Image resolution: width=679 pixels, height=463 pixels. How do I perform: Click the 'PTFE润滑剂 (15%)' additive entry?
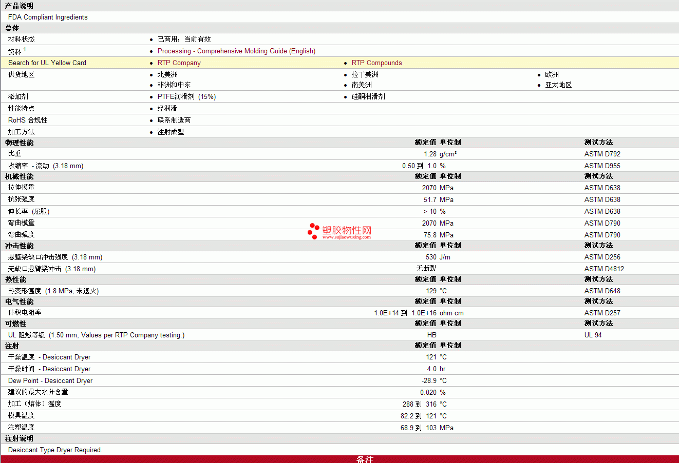pyautogui.click(x=186, y=96)
